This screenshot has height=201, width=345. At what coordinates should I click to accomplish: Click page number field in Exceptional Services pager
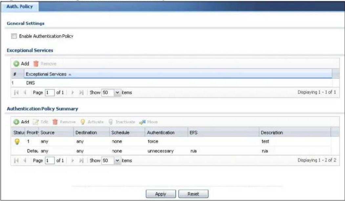click(x=50, y=93)
